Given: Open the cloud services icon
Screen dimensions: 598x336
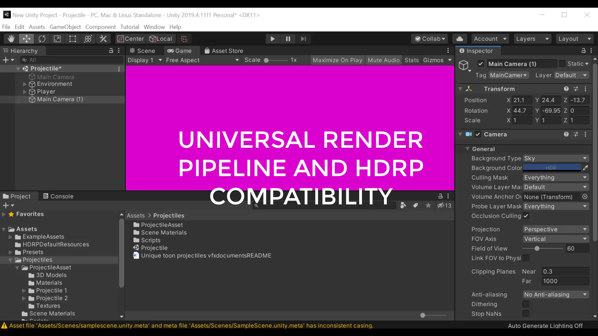Looking at the screenshot, I should tap(459, 39).
